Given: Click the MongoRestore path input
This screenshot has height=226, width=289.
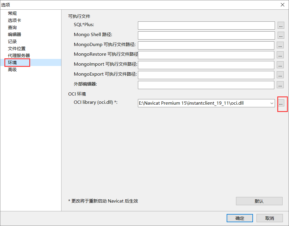Looking at the screenshot, I should 206,55.
